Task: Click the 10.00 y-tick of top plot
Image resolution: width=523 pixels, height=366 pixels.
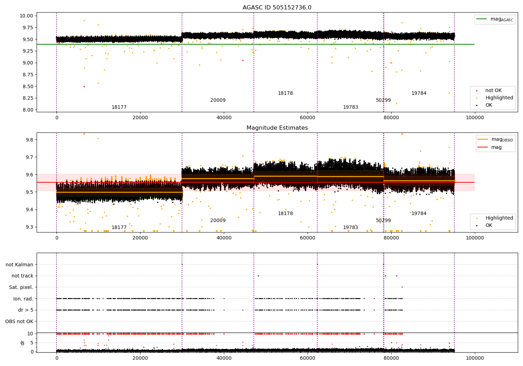Action: 26,16
